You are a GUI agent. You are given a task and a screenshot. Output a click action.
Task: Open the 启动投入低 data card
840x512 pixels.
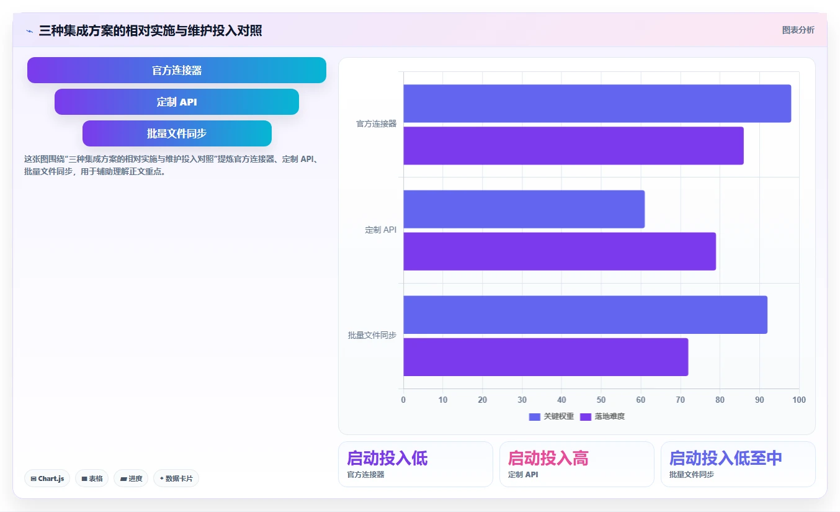[x=416, y=464]
